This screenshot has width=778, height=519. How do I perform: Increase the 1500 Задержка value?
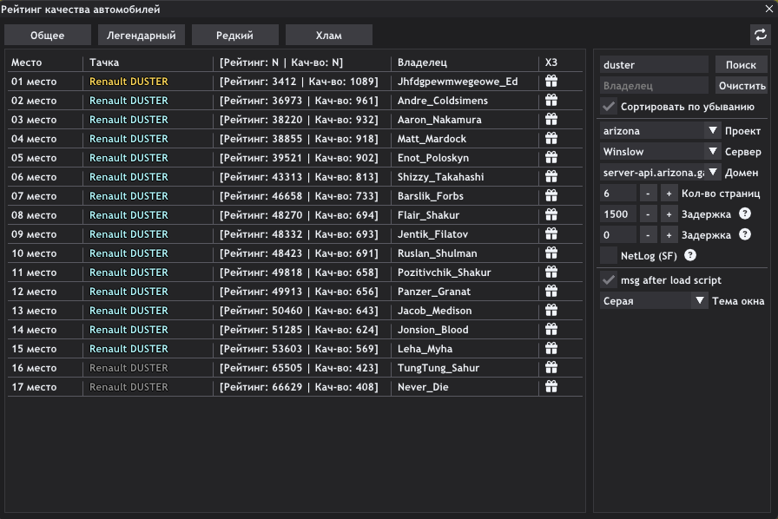[x=669, y=214]
